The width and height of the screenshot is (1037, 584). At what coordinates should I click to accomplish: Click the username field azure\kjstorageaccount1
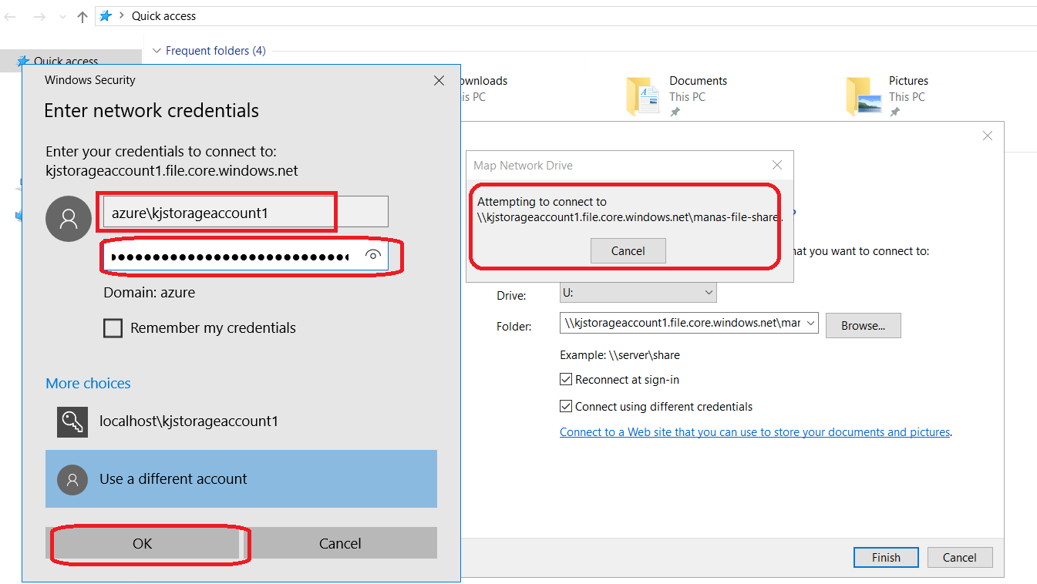(246, 213)
